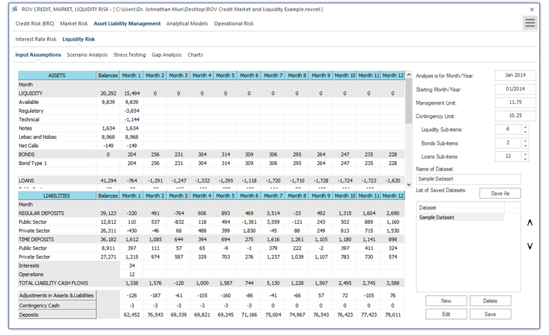Click the Liquidity Sub-items value box
549x335 pixels.
507,130
